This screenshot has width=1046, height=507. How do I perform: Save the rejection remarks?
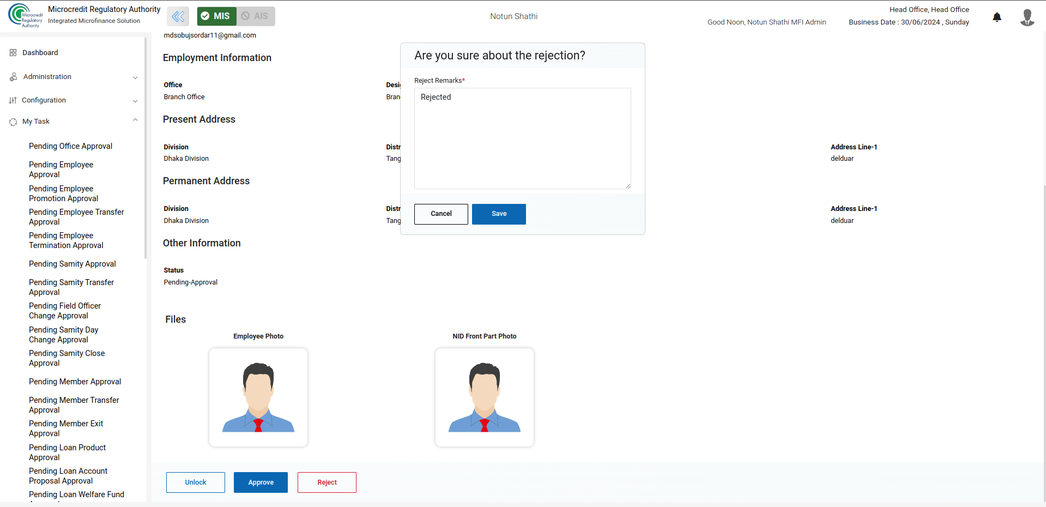point(498,214)
